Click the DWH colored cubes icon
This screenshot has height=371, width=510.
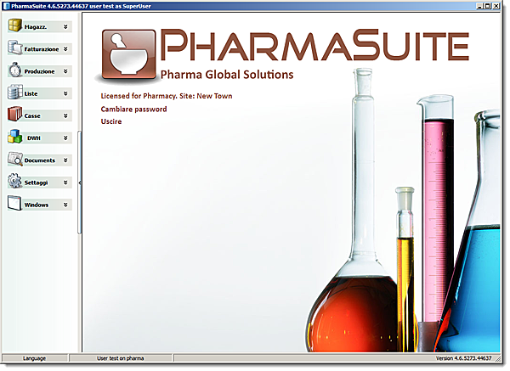[14, 137]
